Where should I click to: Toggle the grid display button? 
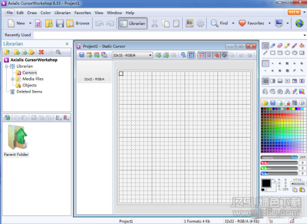point(209,55)
